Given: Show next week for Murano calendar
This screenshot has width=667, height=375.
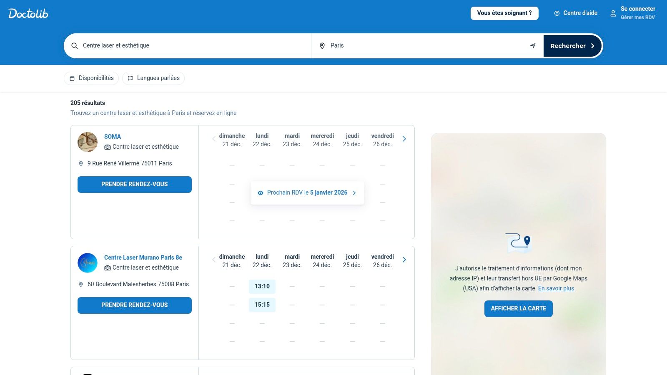Looking at the screenshot, I should [404, 260].
